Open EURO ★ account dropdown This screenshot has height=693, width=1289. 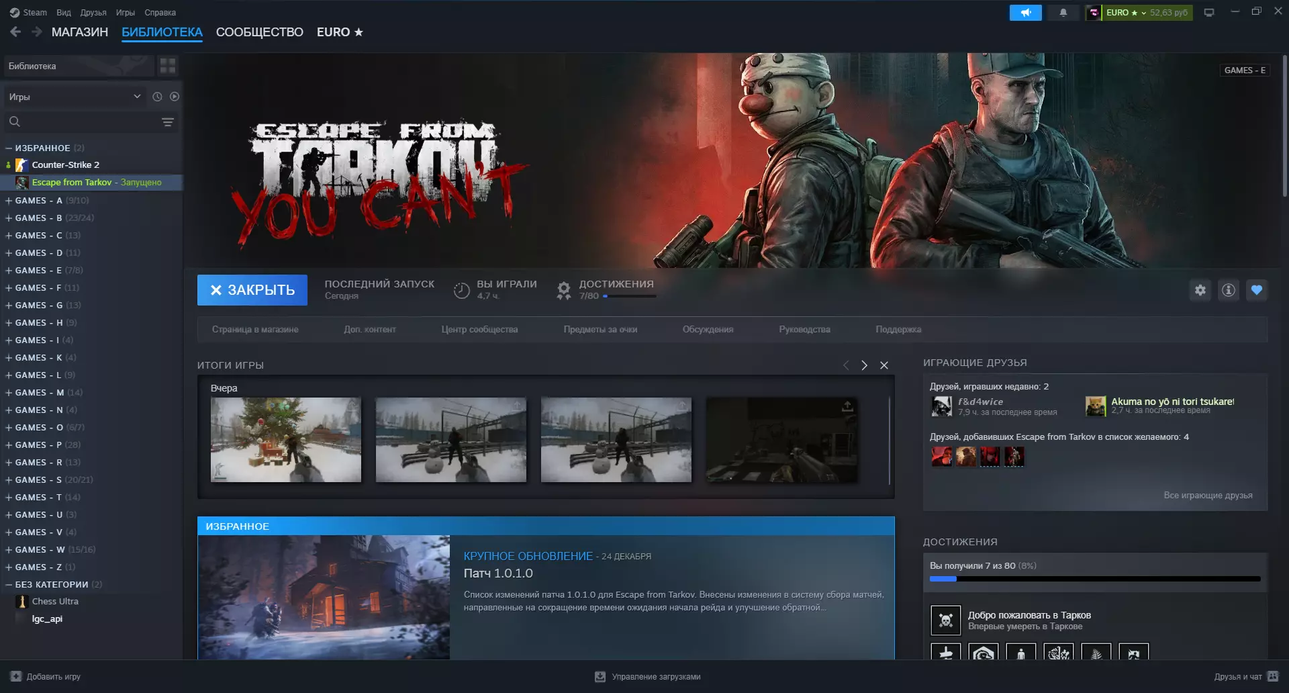click(1126, 13)
